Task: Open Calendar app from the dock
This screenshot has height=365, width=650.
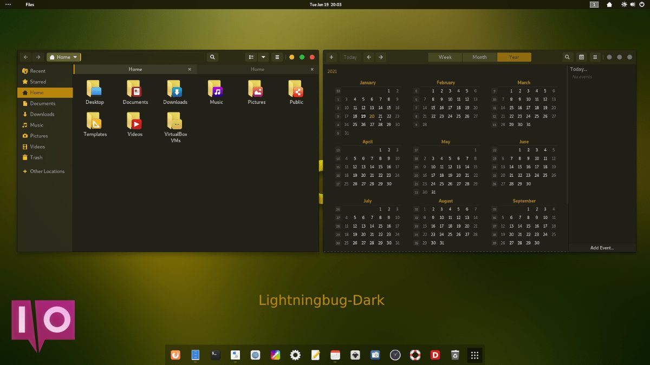Action: (x=335, y=355)
